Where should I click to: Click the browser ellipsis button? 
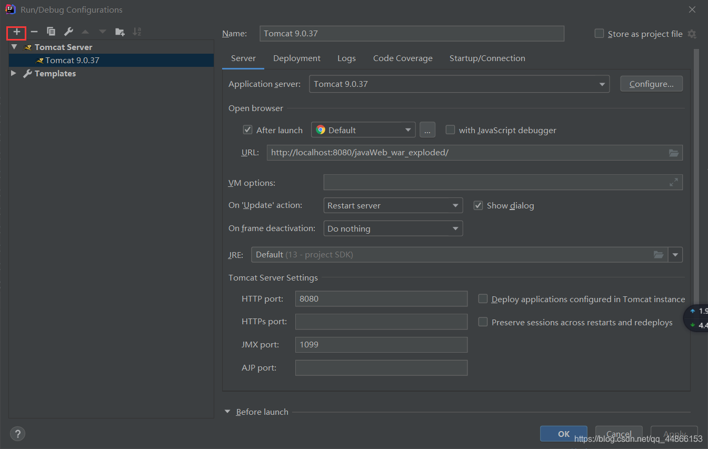(427, 130)
